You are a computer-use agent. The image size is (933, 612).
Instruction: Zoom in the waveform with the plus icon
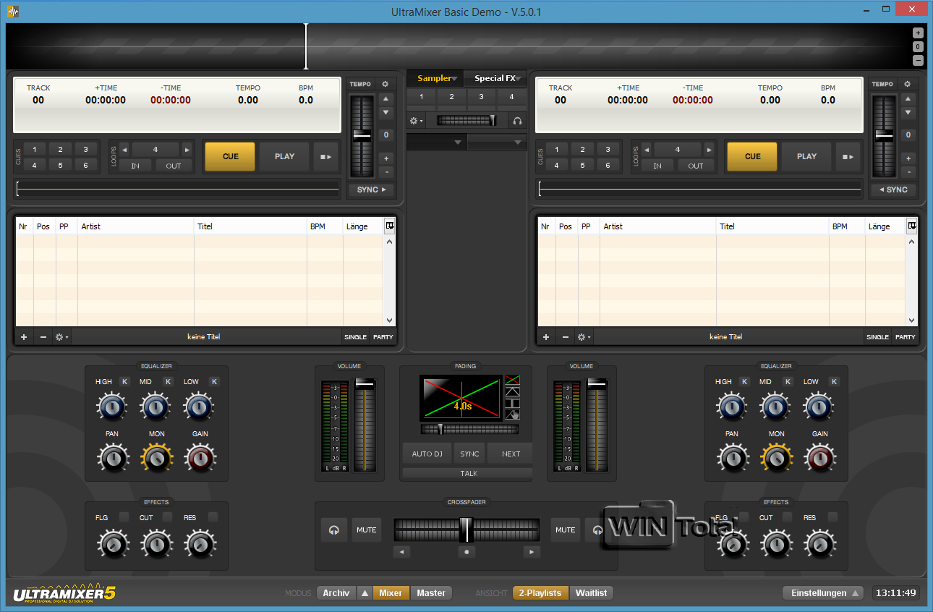[x=918, y=33]
